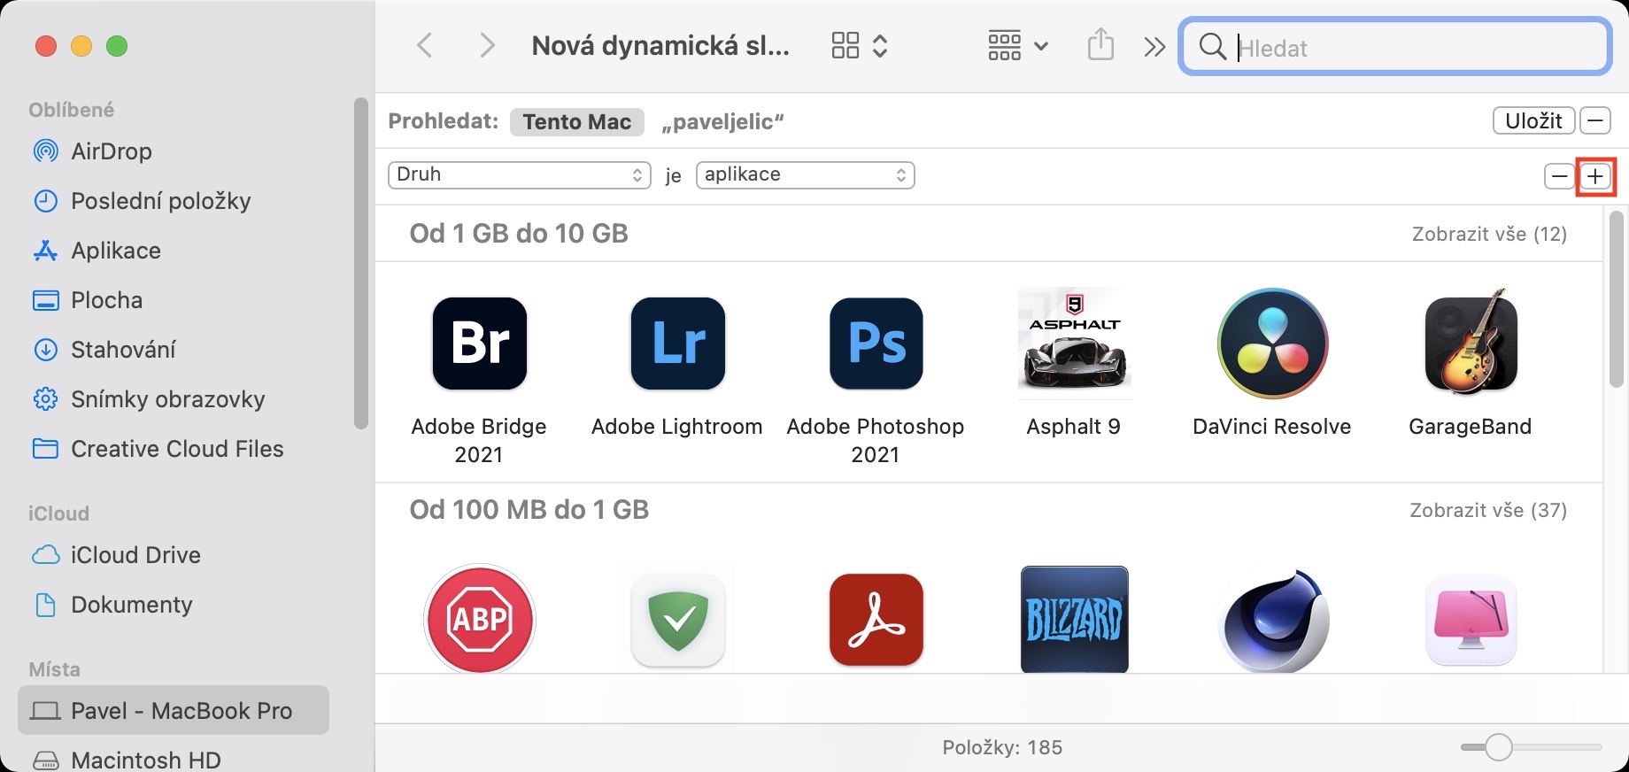Toggle search scope to Tento Mac
This screenshot has height=772, width=1629.
coord(576,121)
